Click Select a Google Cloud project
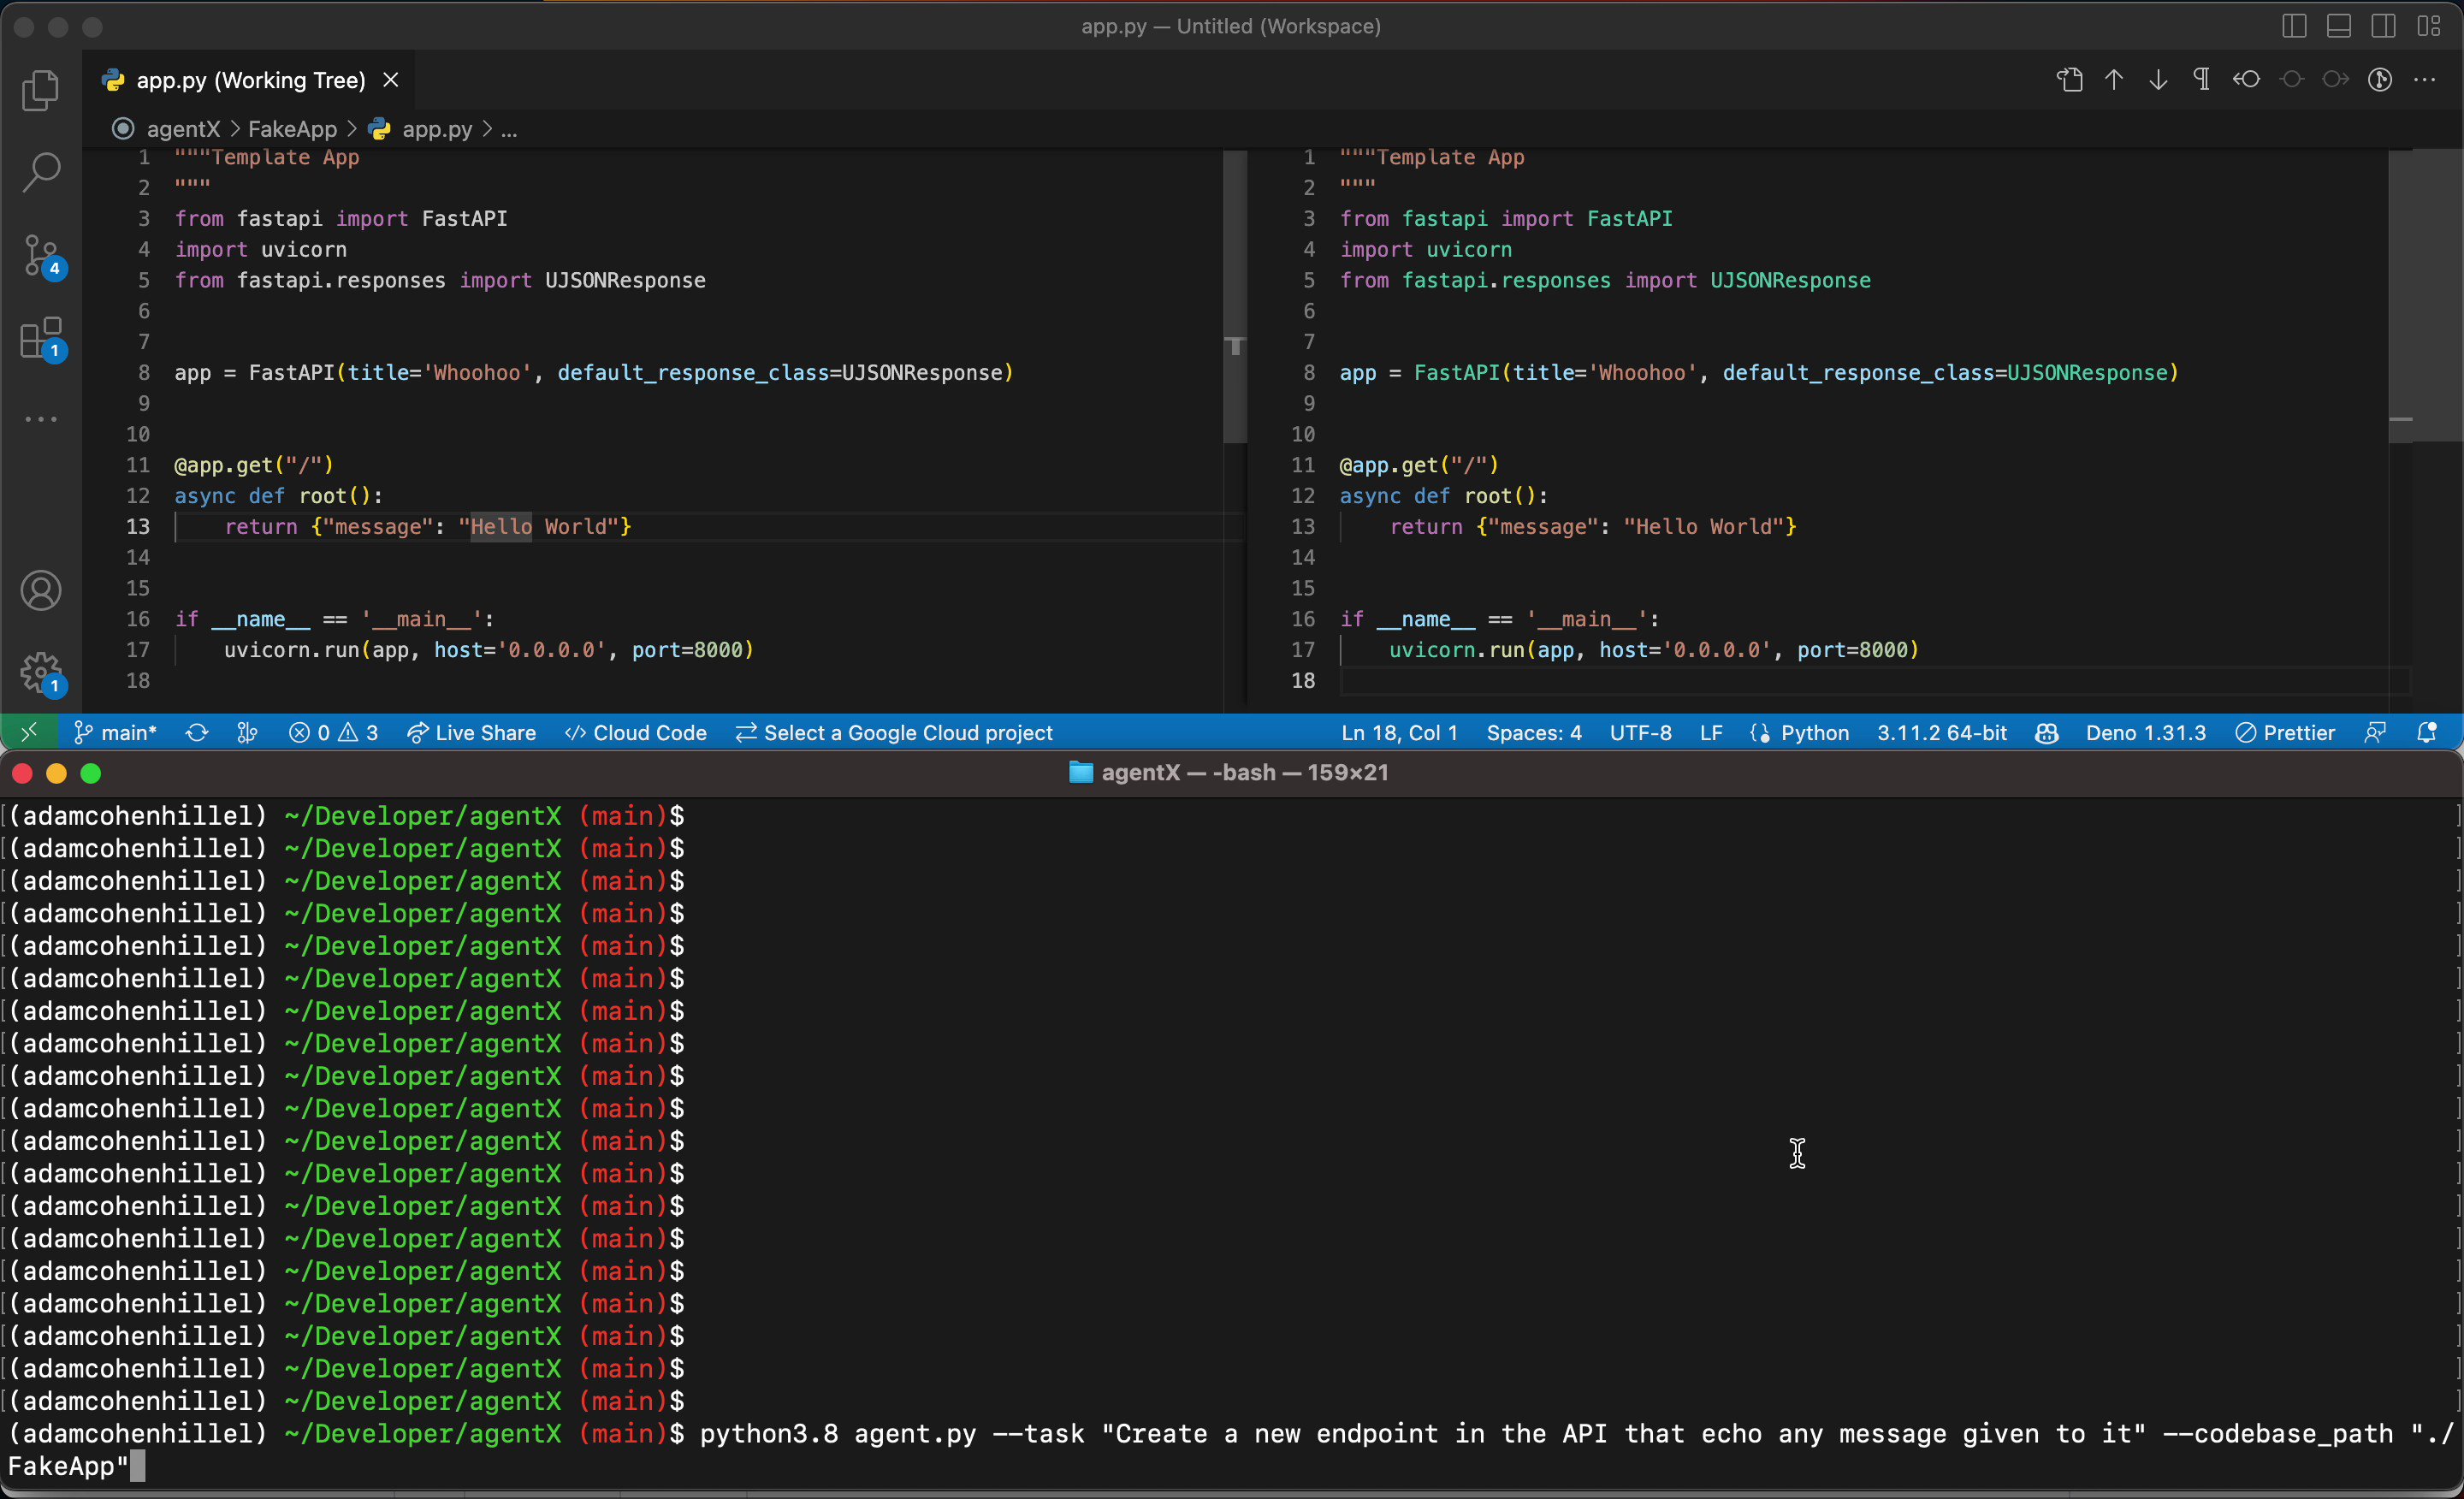Viewport: 2464px width, 1499px height. [x=895, y=733]
